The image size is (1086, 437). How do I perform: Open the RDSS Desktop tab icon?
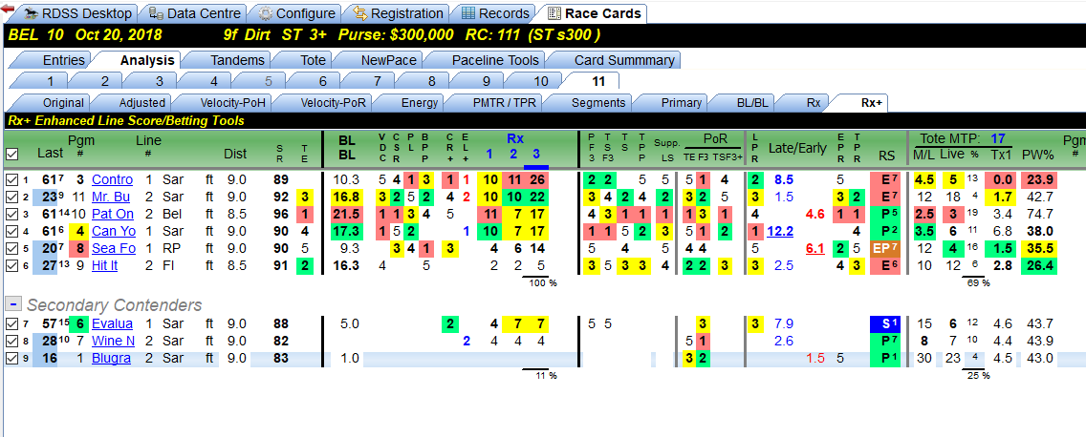click(x=31, y=13)
